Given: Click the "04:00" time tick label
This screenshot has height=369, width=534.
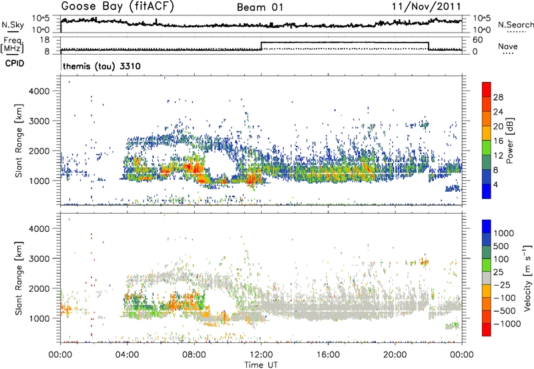Looking at the screenshot, I should pos(127,355).
